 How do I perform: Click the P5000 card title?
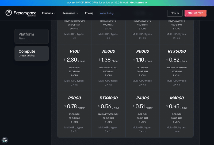point(74,98)
